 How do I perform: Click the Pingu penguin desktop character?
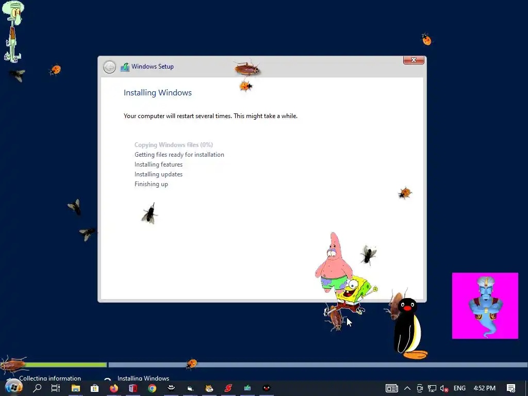[409, 328]
